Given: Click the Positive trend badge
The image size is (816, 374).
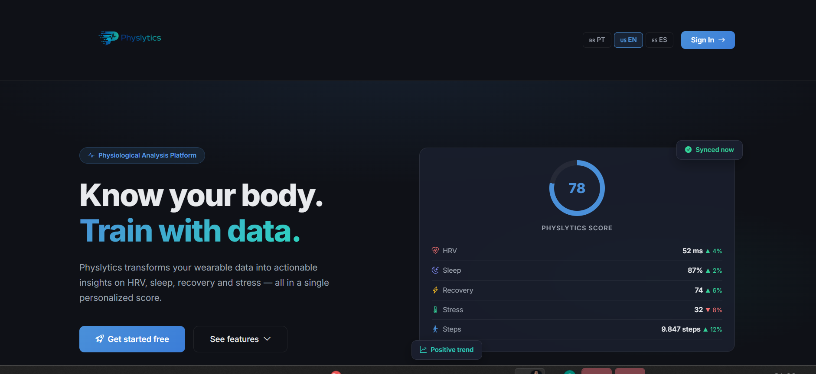Looking at the screenshot, I should (x=447, y=350).
